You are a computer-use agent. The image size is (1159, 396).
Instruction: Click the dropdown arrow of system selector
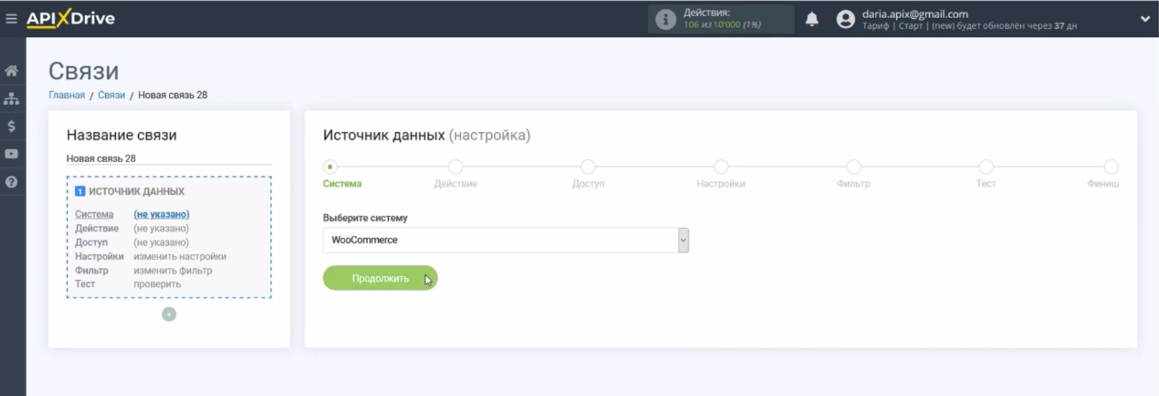point(683,240)
